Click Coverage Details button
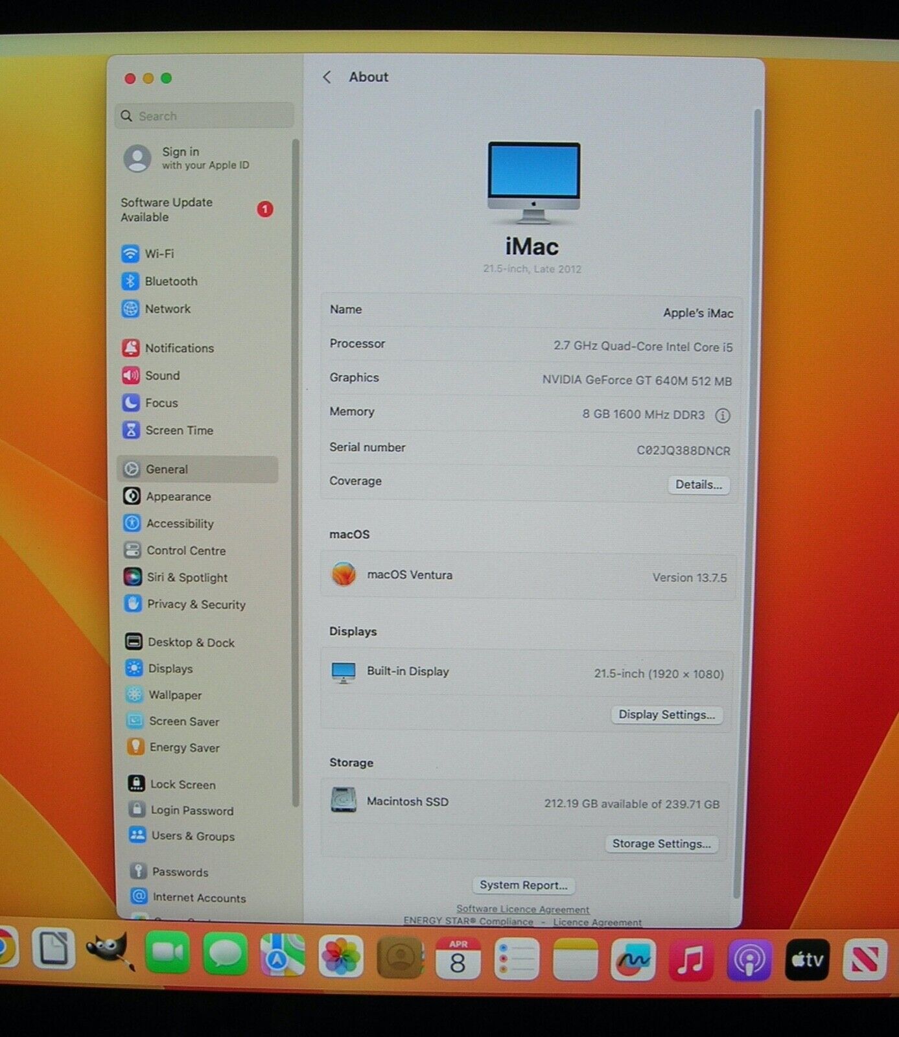899x1037 pixels. (699, 485)
